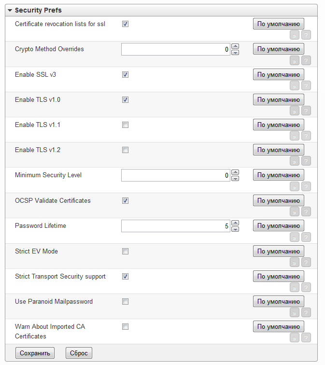This screenshot has width=325, height=365.
Task: Click the » icon for Password Lifetime
Action: pos(294,237)
